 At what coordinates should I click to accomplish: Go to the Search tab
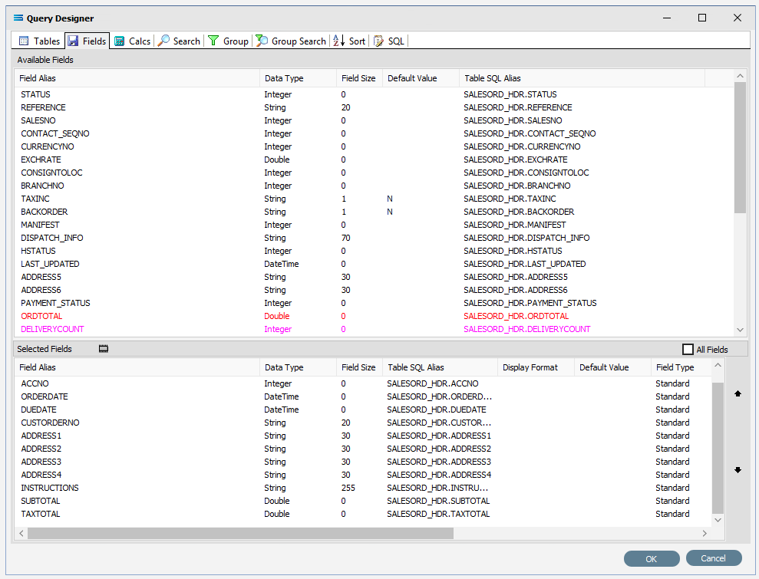tap(179, 41)
